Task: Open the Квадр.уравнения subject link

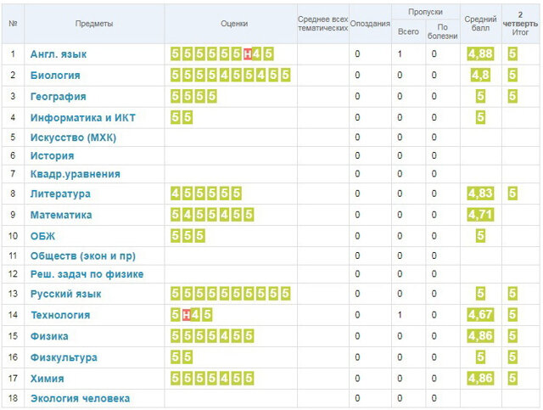Action: click(75, 175)
